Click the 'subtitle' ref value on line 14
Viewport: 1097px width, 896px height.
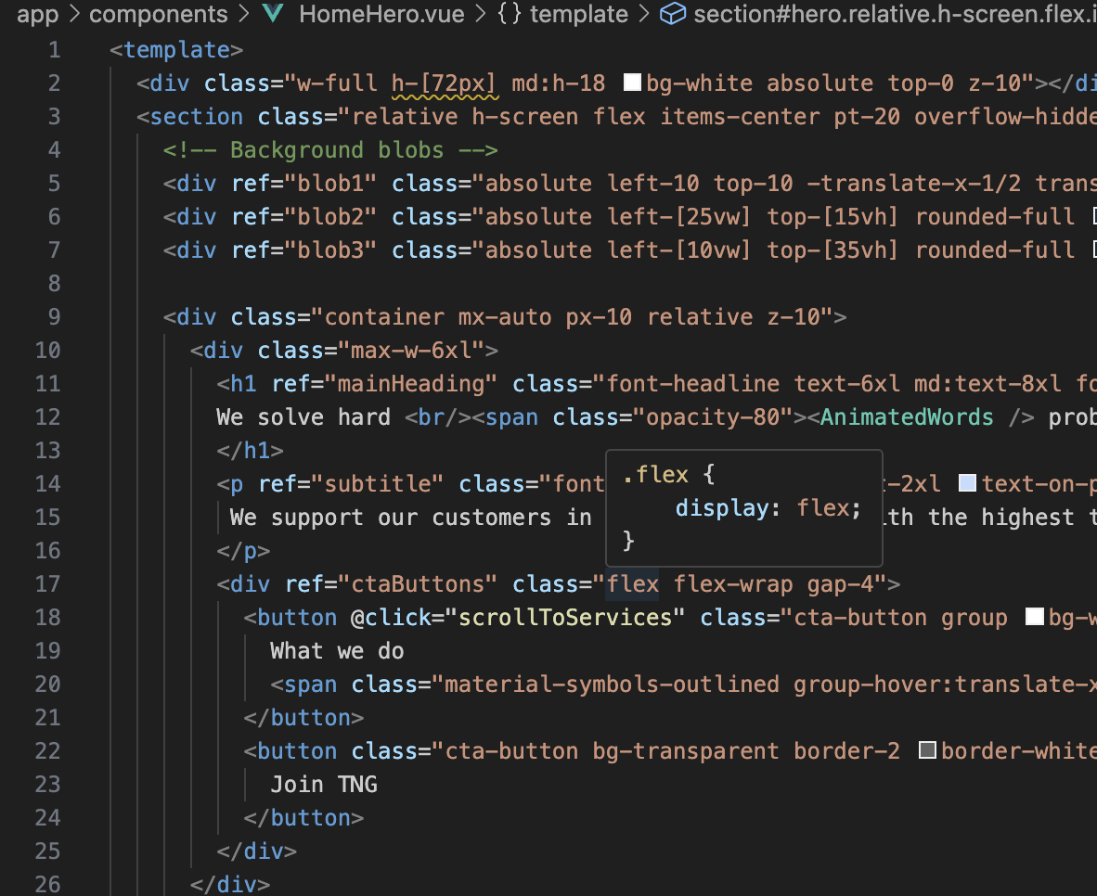tap(378, 483)
